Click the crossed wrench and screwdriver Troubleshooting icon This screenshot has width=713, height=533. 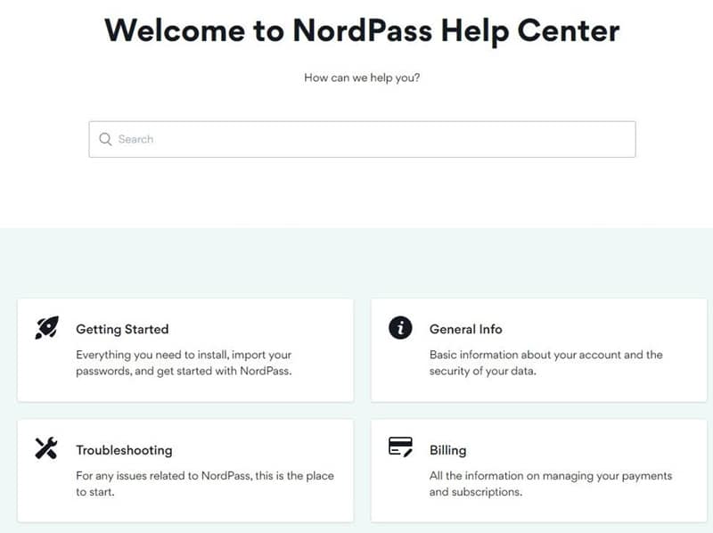46,448
